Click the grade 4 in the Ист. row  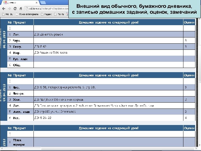[186, 118]
